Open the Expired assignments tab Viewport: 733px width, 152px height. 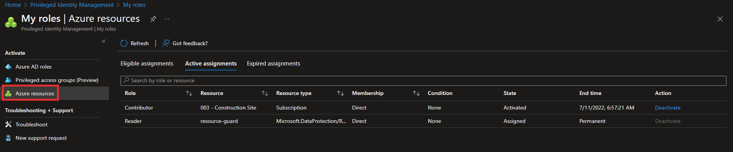[274, 64]
